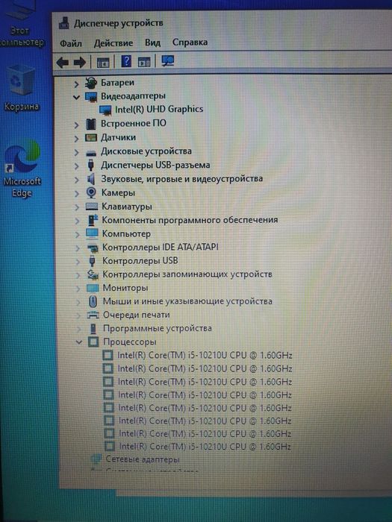Select the Программные устройства icon
This screenshot has width=392, height=522.
click(x=93, y=329)
